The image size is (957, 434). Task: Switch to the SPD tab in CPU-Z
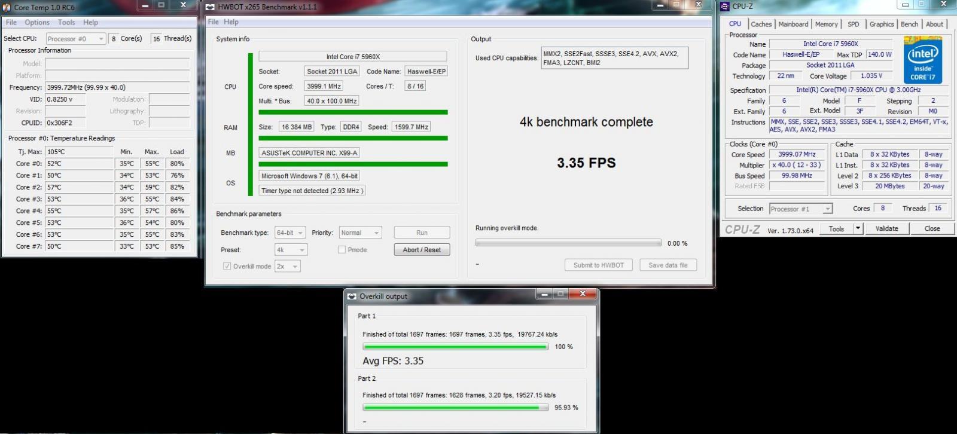[x=854, y=24]
